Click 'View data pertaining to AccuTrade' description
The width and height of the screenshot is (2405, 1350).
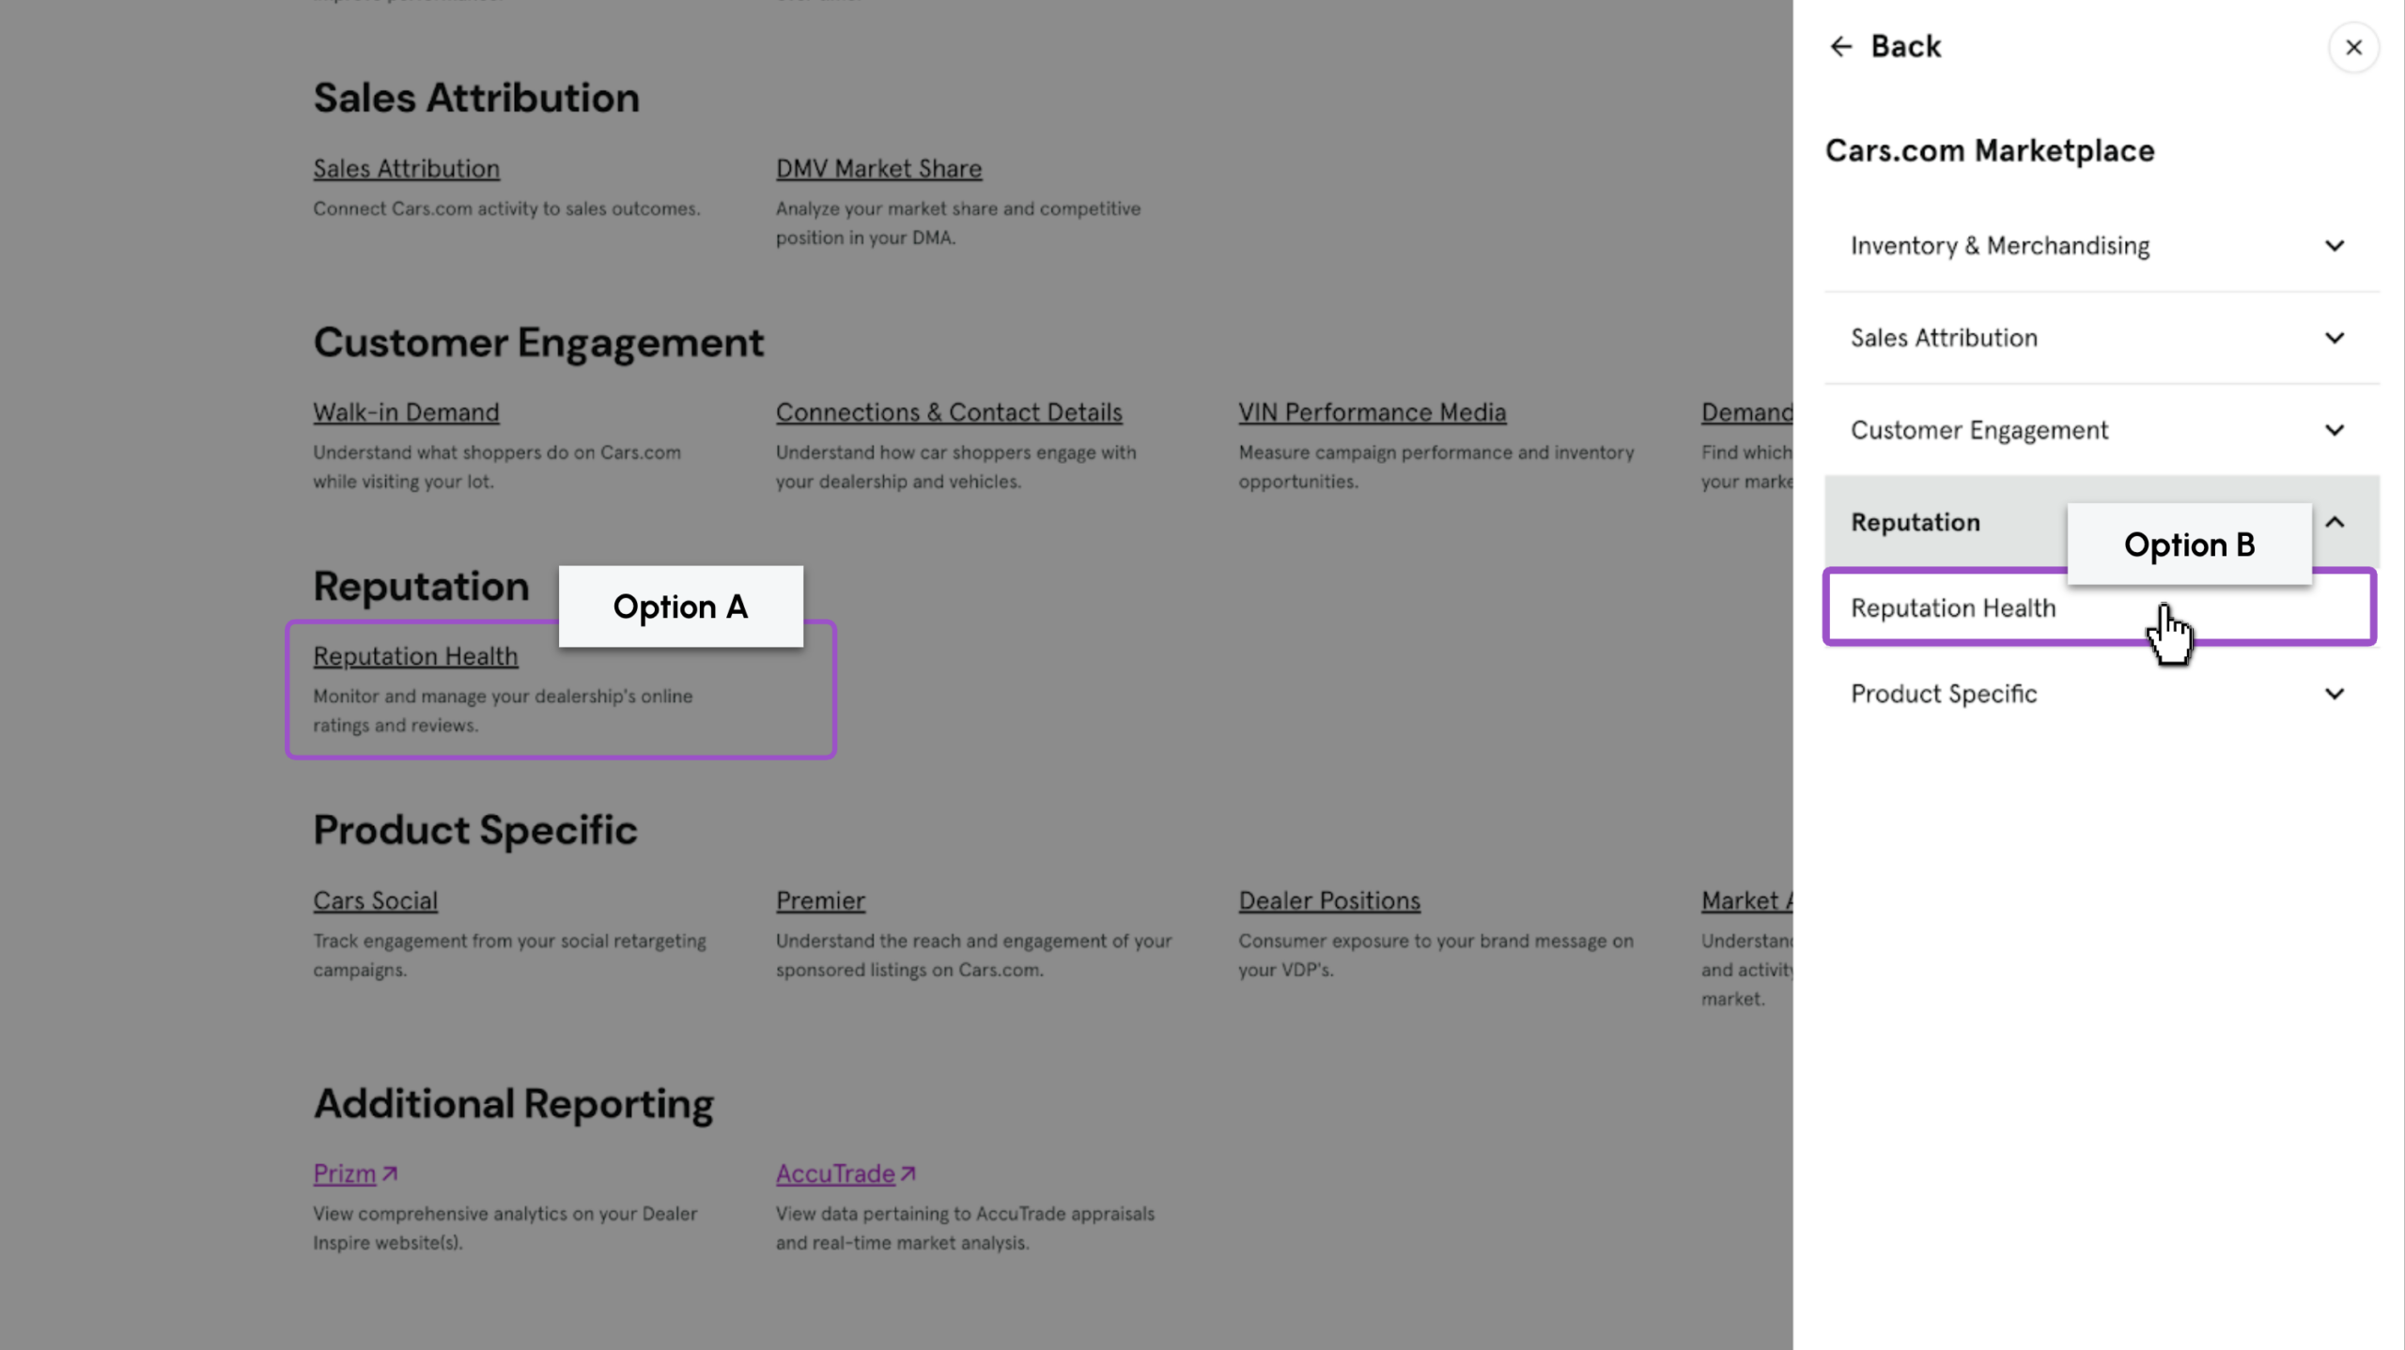tap(965, 1228)
